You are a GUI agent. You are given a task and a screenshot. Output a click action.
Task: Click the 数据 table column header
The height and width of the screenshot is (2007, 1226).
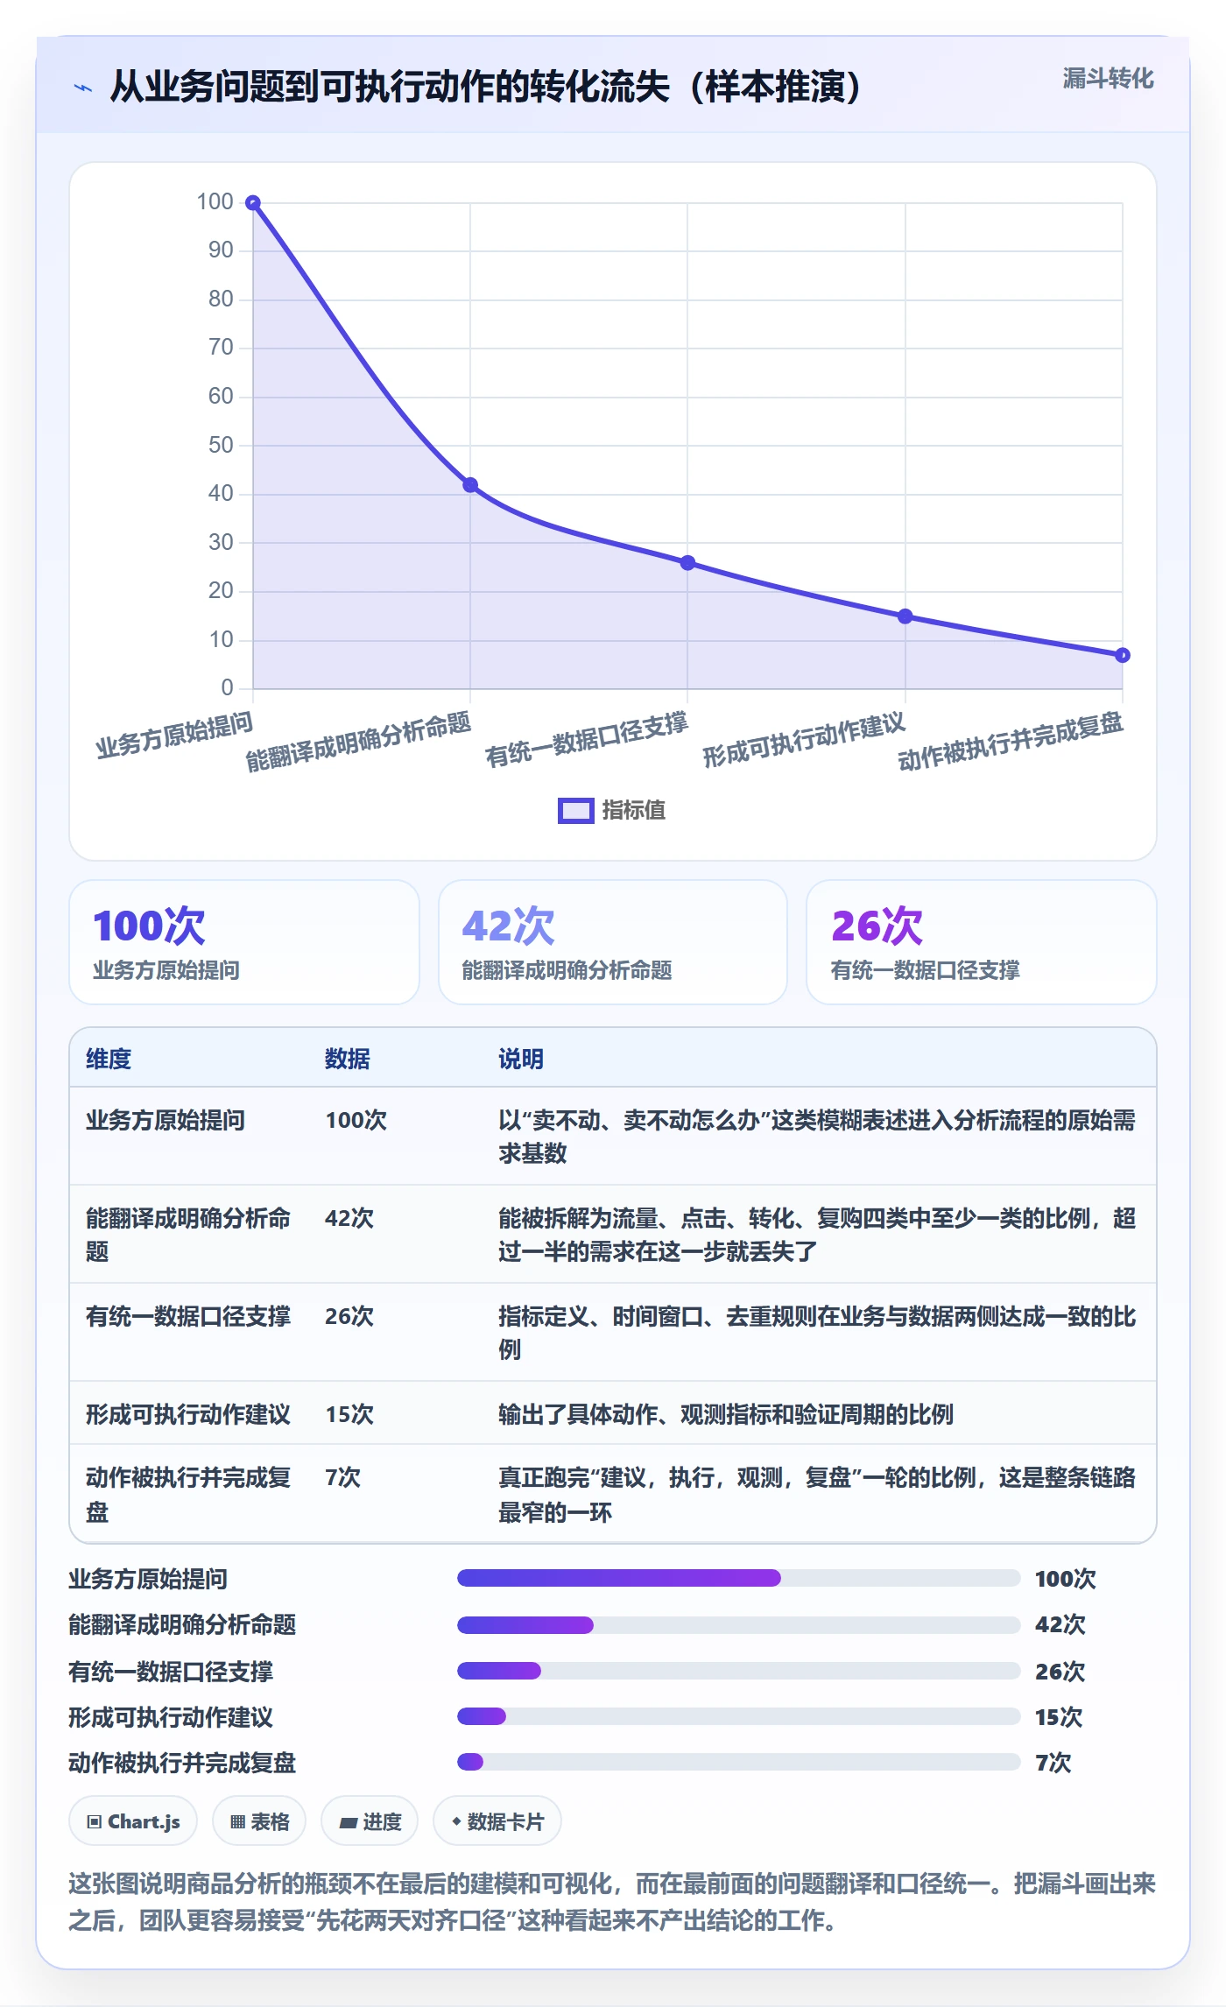(348, 1059)
